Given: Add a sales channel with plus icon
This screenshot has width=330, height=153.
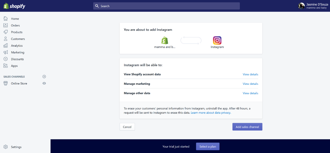Looking at the screenshot, I should point(44,76).
